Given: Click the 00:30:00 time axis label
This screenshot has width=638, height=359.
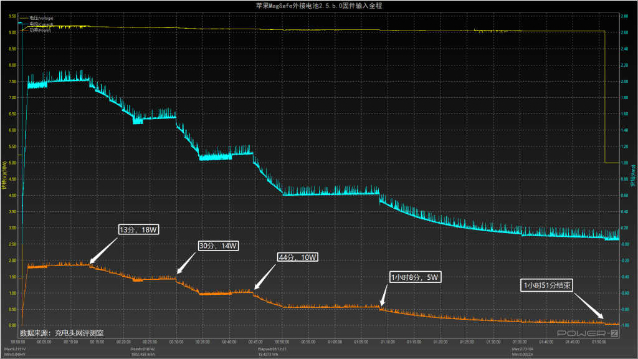Looking at the screenshot, I should click(176, 342).
